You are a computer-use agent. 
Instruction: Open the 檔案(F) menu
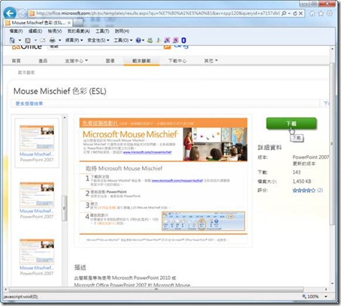tap(16, 31)
